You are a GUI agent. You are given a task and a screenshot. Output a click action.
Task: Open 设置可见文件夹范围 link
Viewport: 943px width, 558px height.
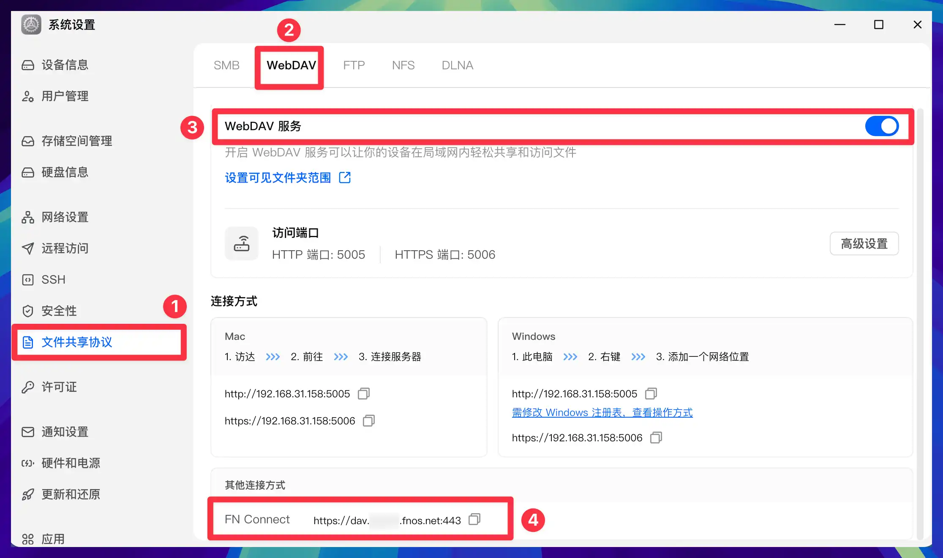[x=278, y=178]
